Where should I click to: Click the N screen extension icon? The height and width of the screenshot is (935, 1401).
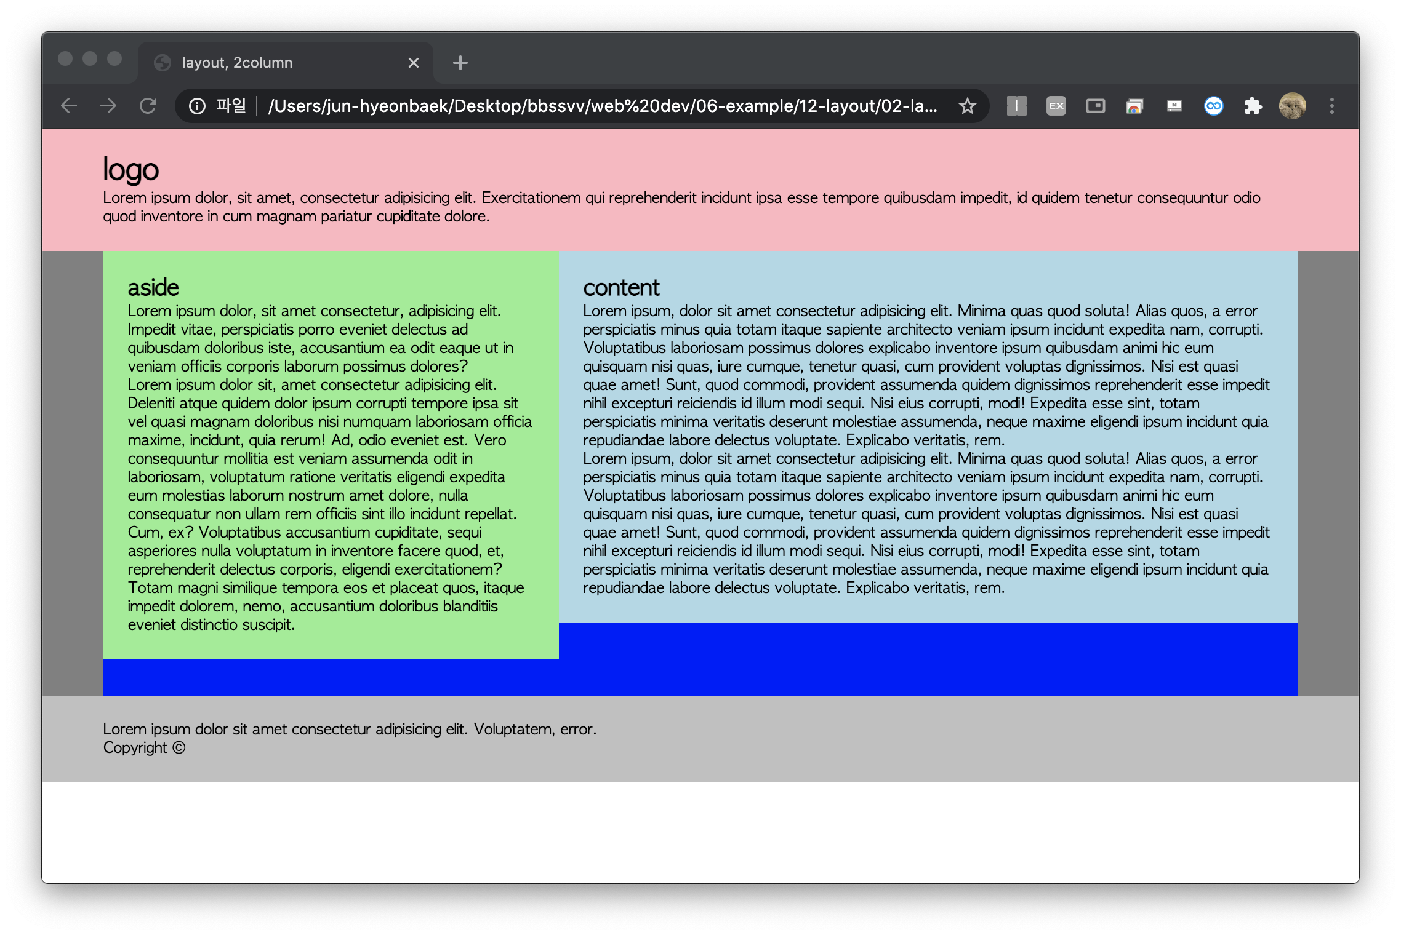pyautogui.click(x=1174, y=106)
